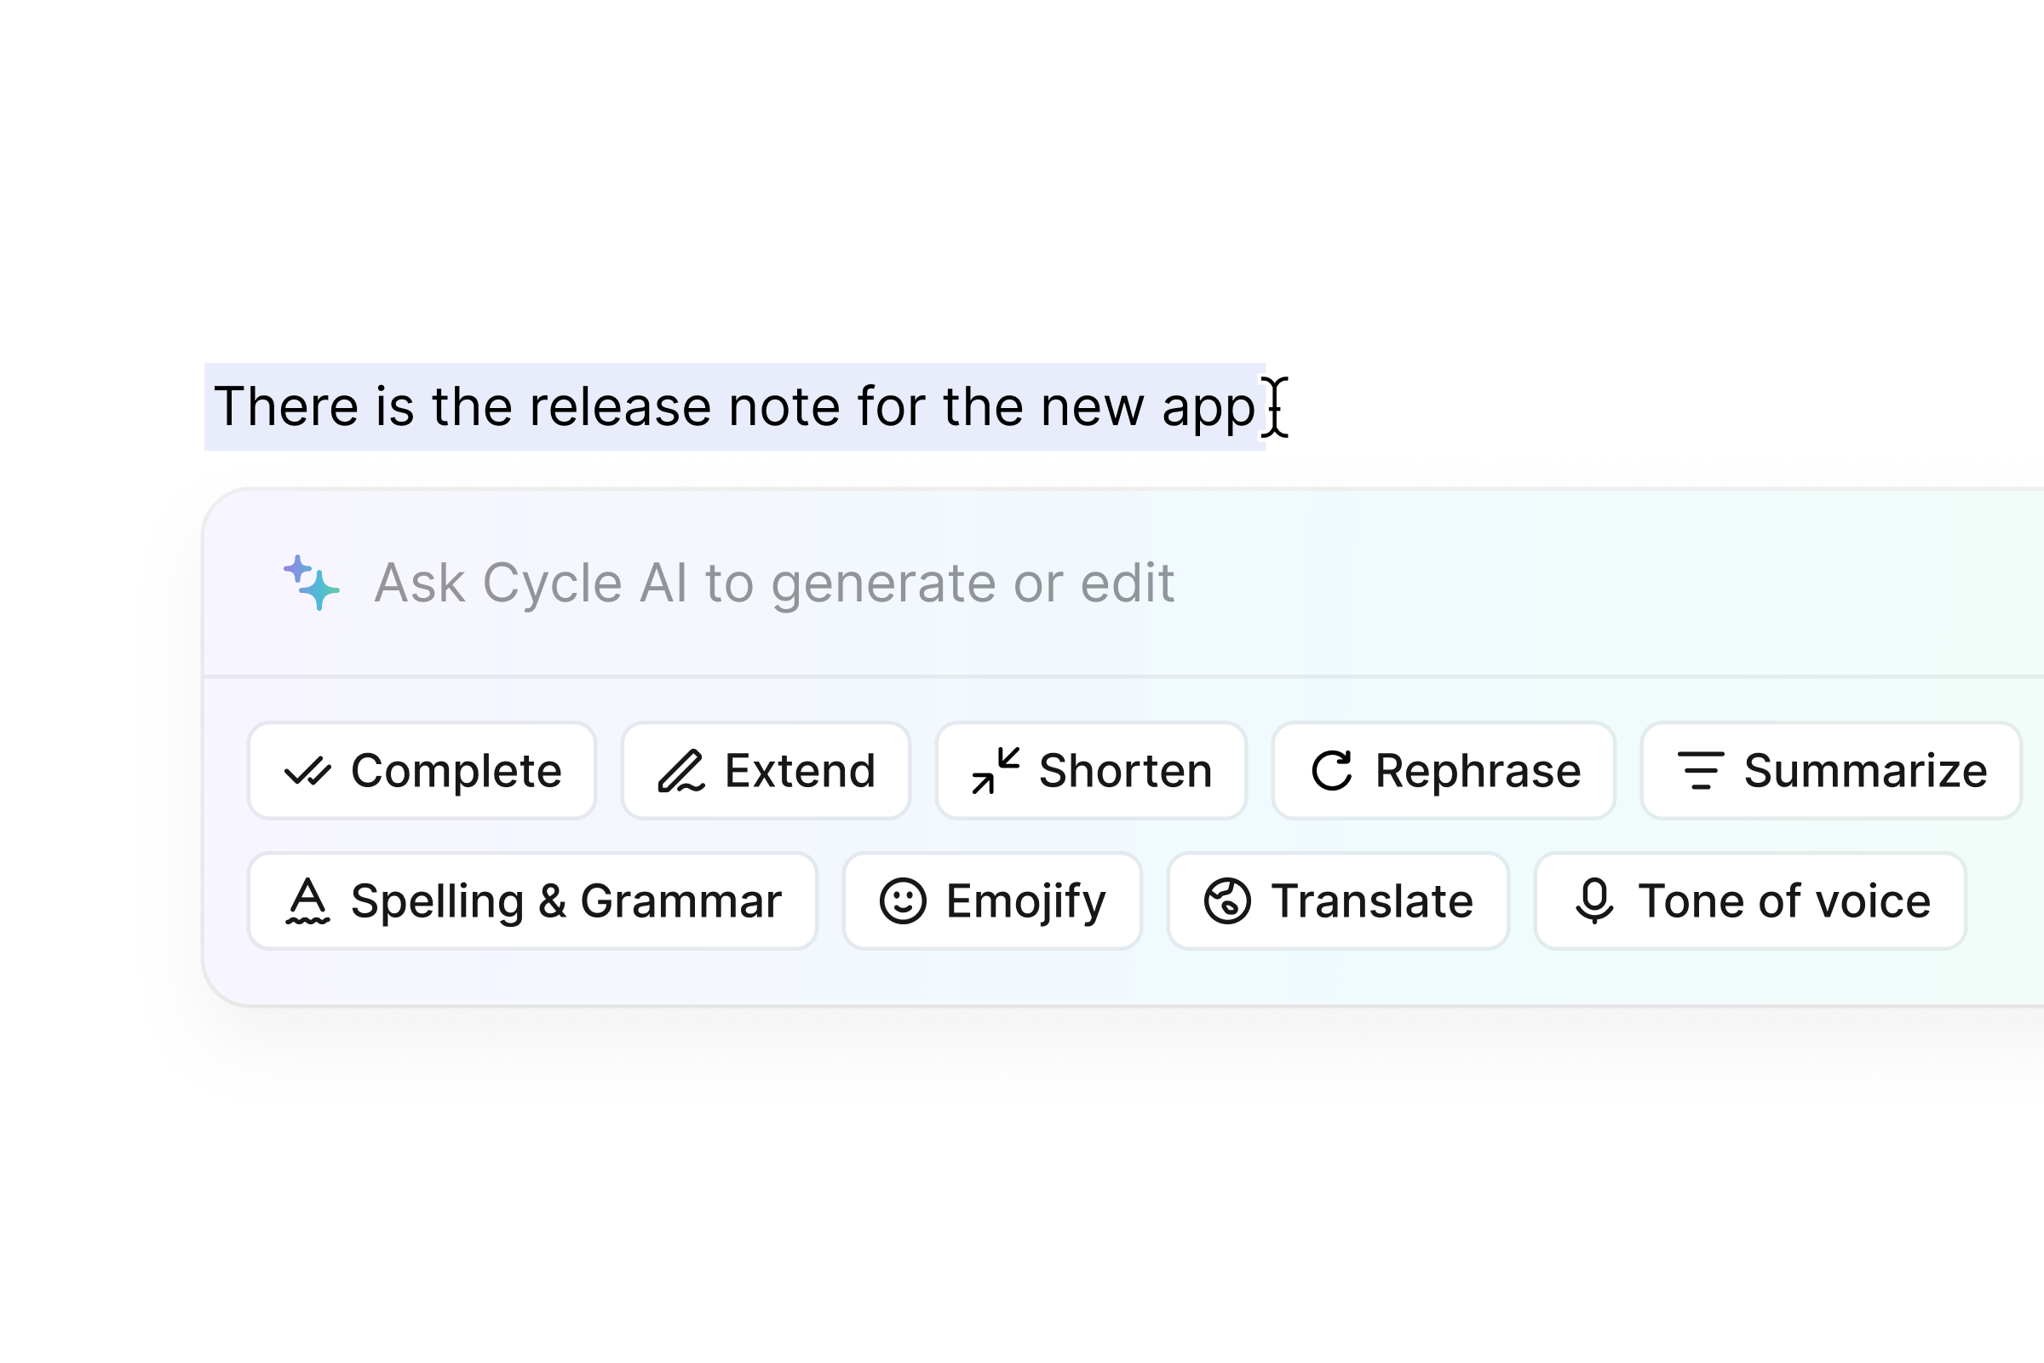Select the Complete action
Screen dimensions: 2044x1363
pyautogui.click(x=422, y=771)
